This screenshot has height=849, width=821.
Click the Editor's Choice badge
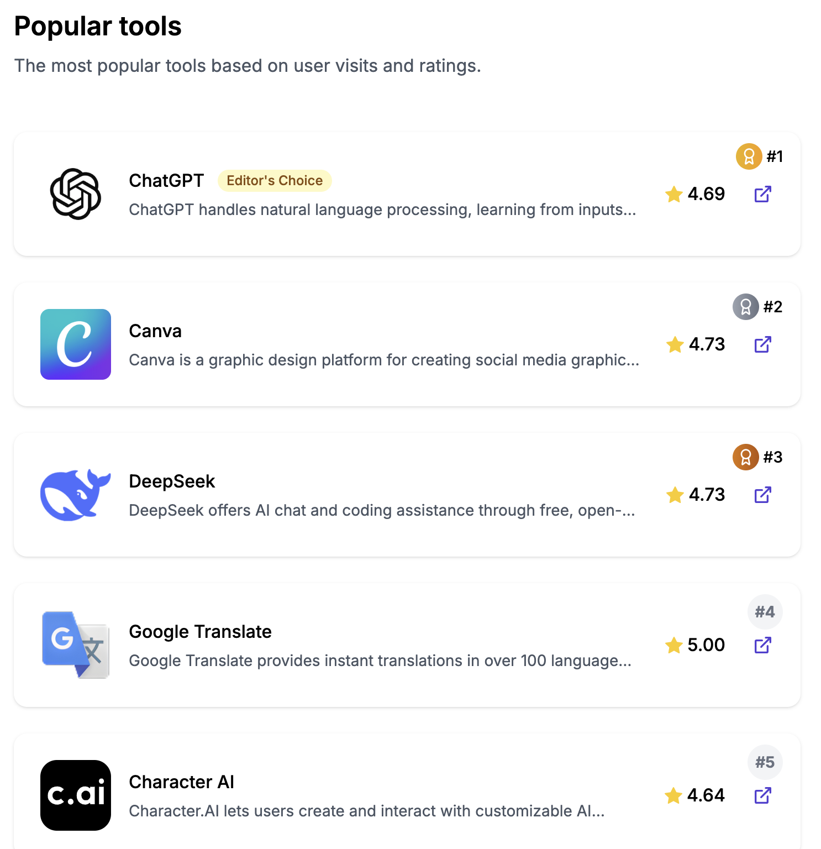[x=275, y=181]
